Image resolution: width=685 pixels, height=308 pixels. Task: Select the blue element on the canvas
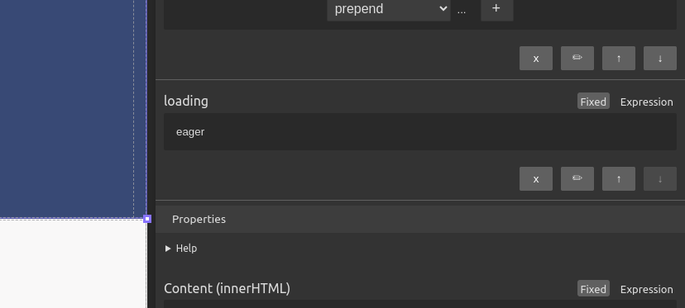(72, 108)
